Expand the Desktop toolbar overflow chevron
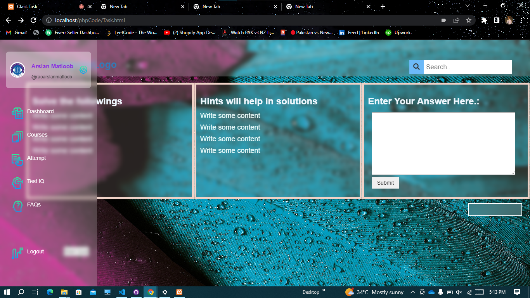This screenshot has height=298, width=530. [323, 291]
